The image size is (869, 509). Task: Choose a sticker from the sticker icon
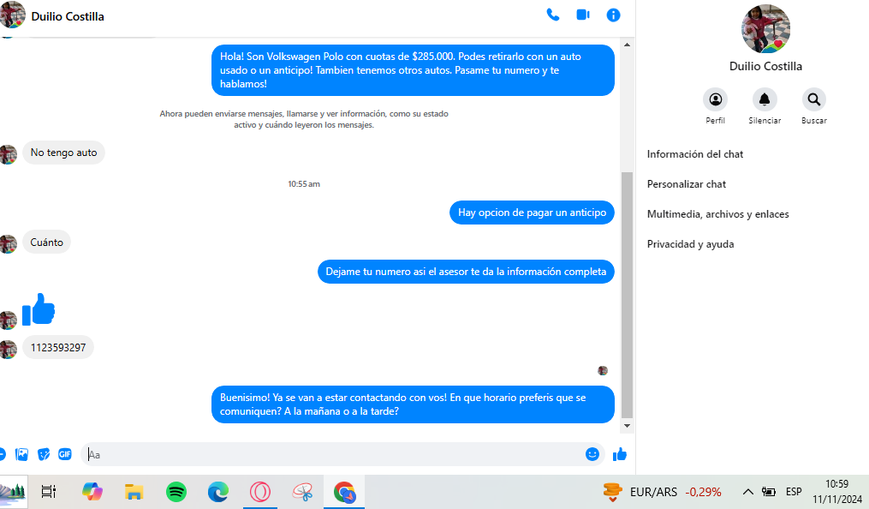pos(43,455)
